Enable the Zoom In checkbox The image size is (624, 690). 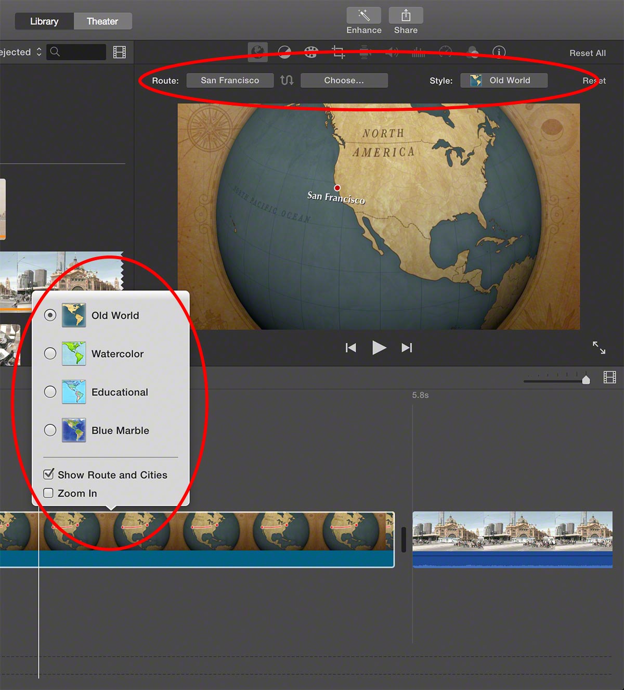(x=48, y=493)
